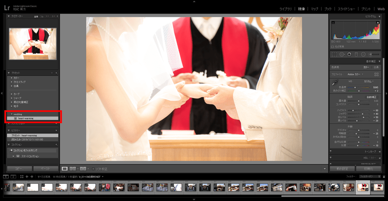Click the コピー button
This screenshot has height=201, width=388.
19,169
